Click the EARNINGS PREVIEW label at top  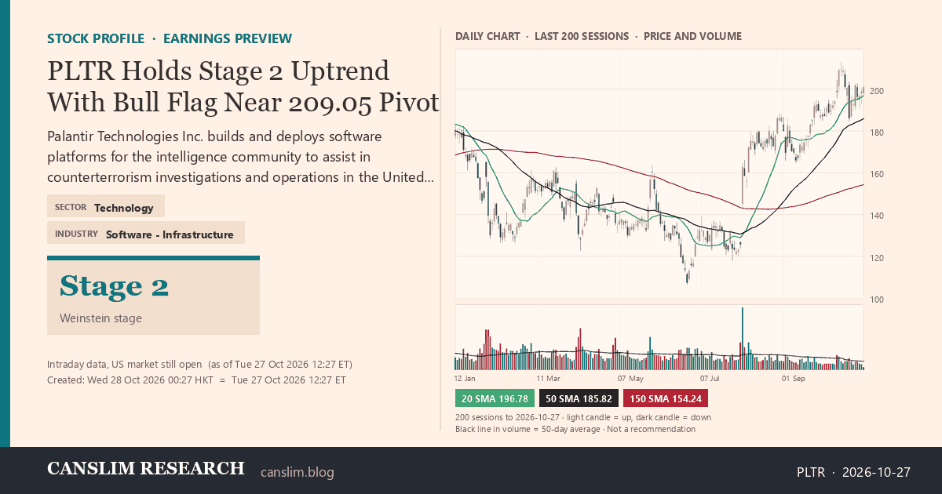pyautogui.click(x=228, y=38)
